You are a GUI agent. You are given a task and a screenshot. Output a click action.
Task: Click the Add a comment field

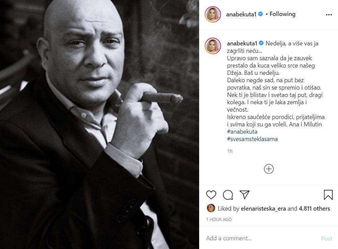pos(258,238)
